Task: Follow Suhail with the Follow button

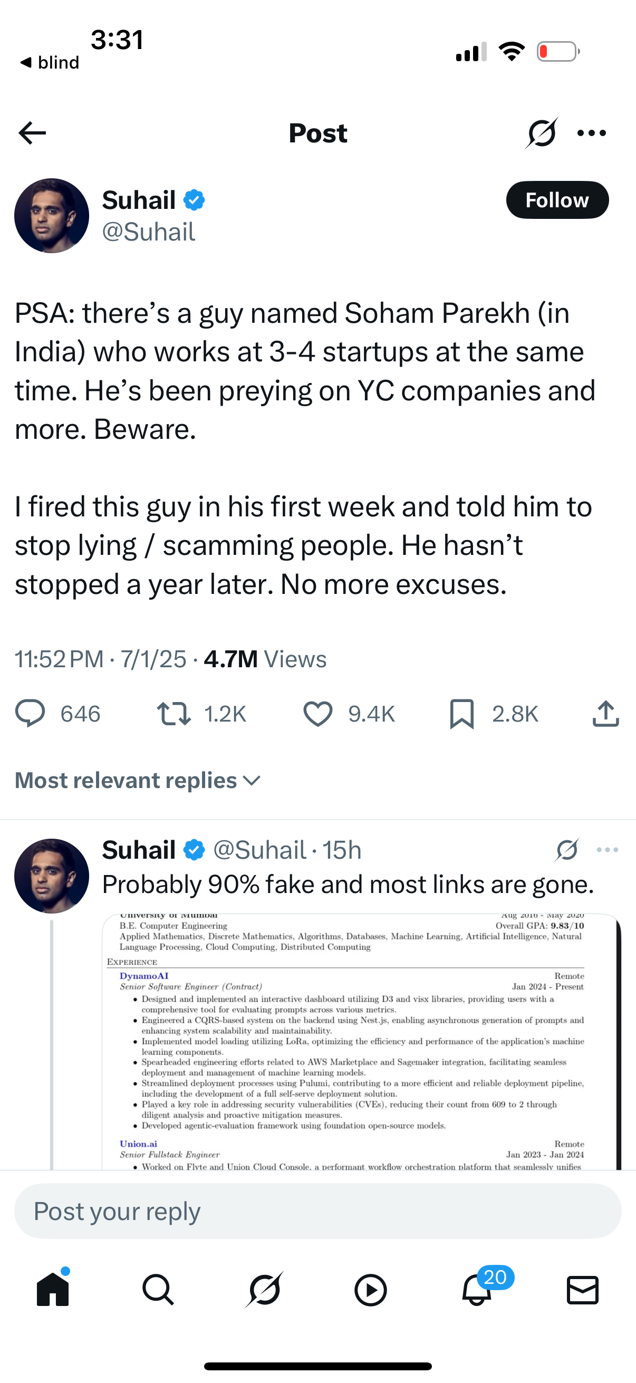Action: click(556, 200)
